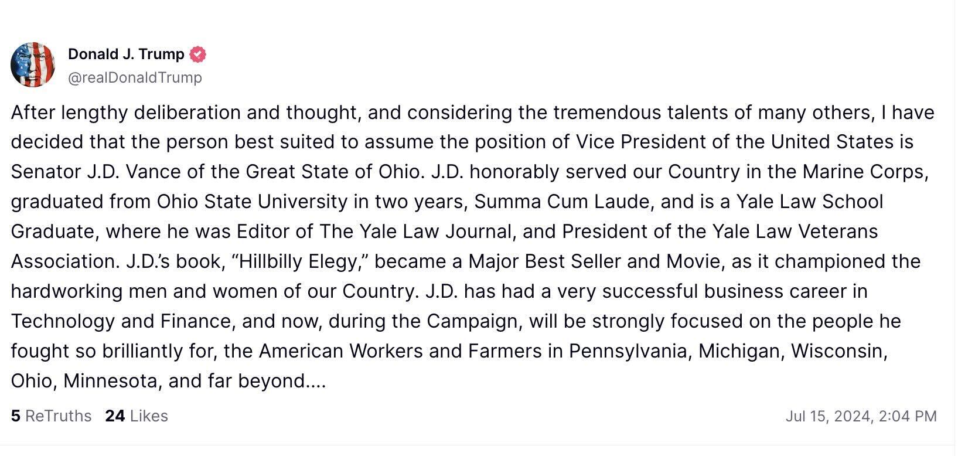
Task: Open the Donald J. Trump display name
Action: click(x=126, y=54)
